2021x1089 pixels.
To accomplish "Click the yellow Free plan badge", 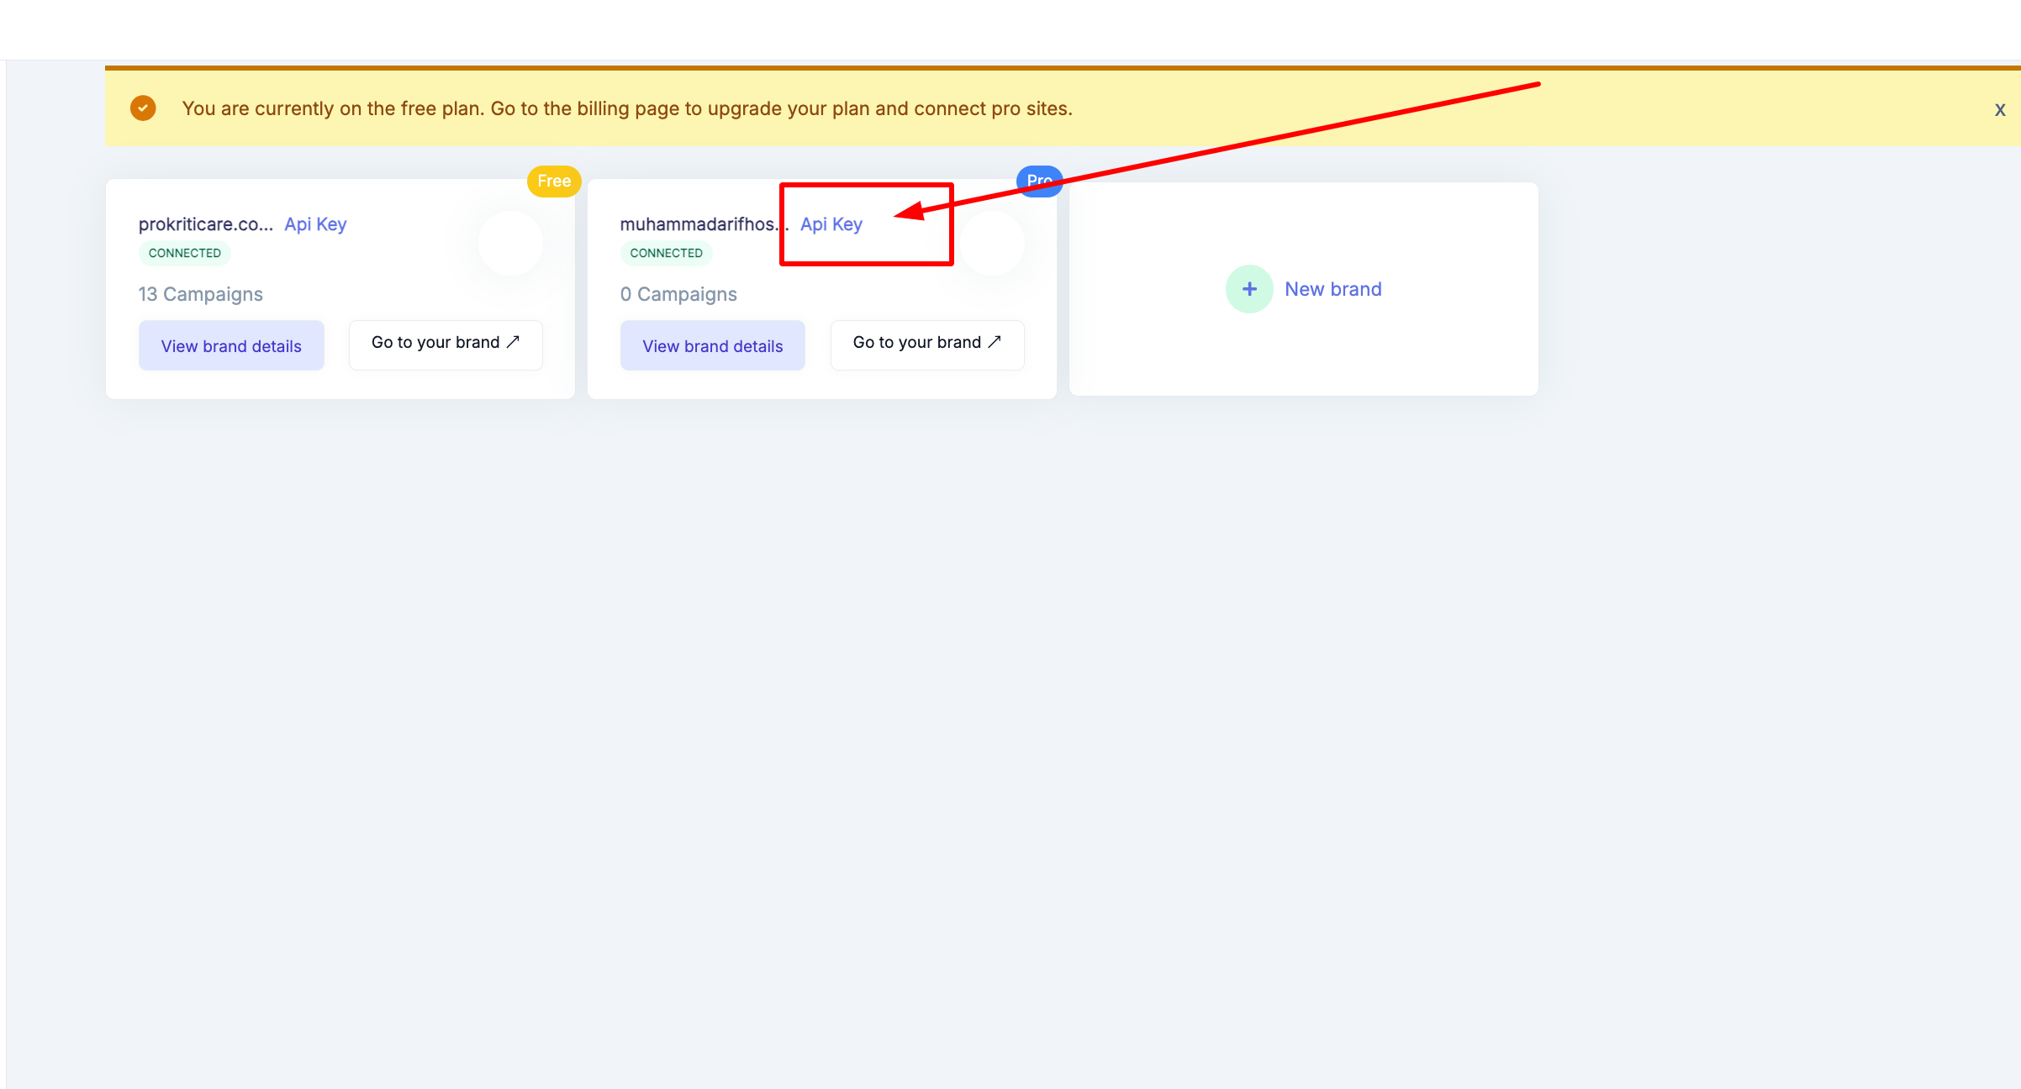I will (x=554, y=181).
